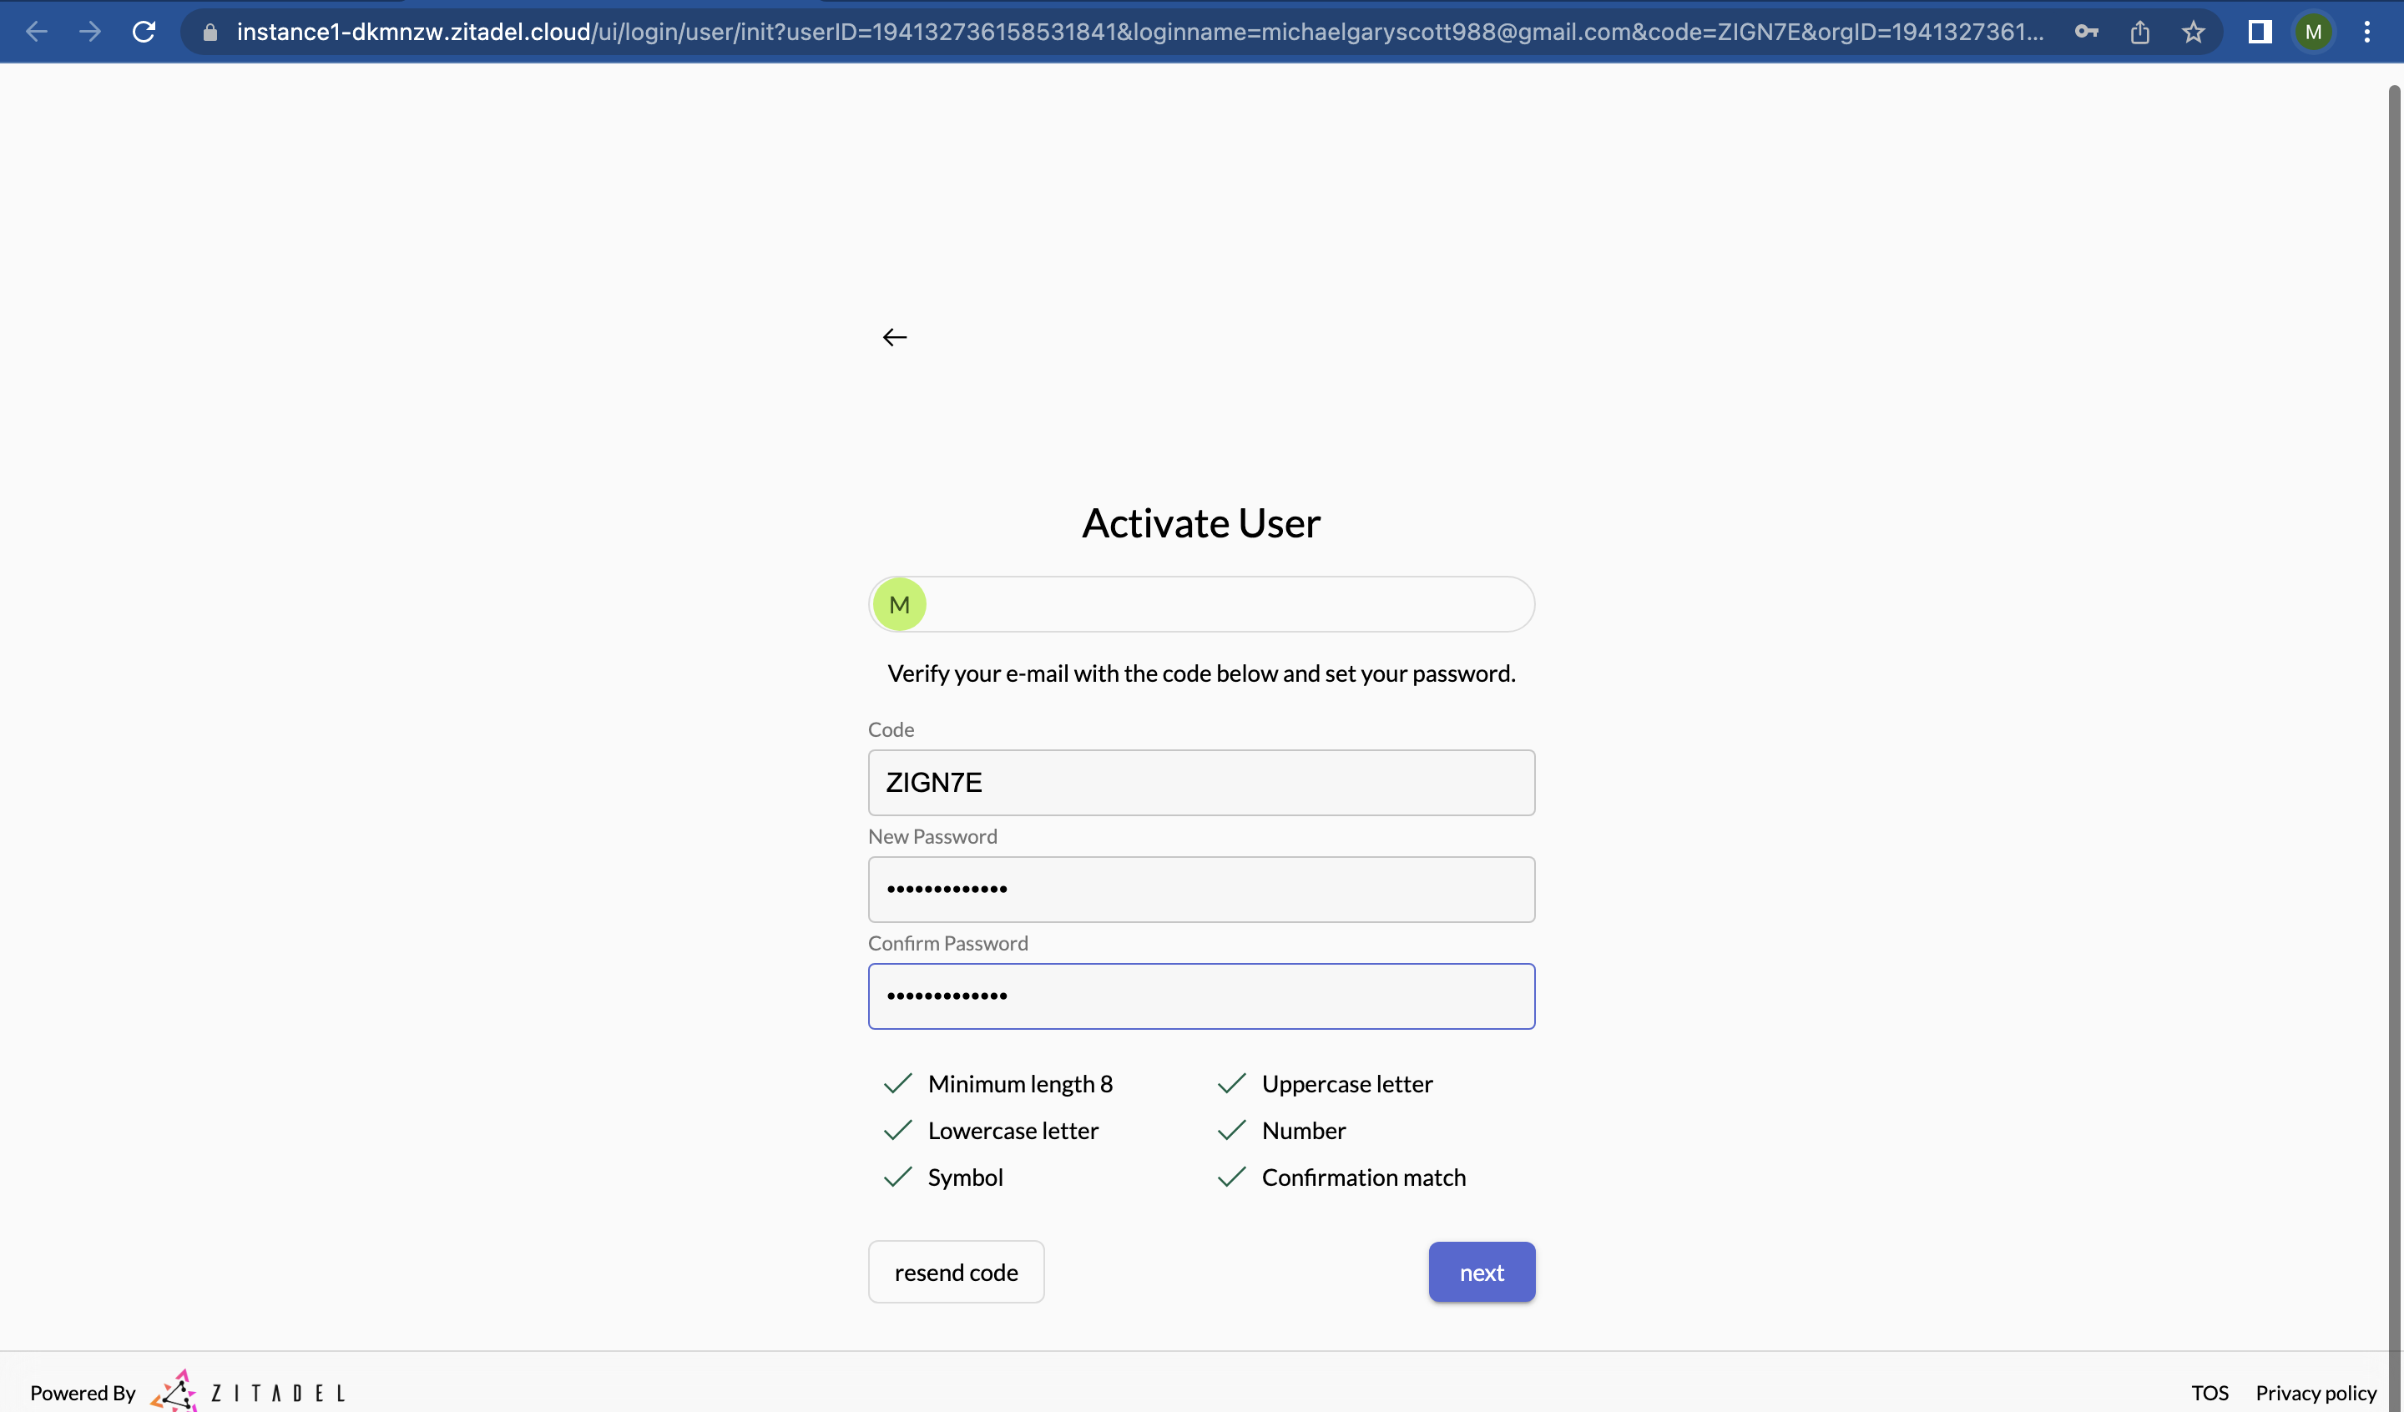Reload the current page
2404x1412 pixels.
tap(144, 32)
